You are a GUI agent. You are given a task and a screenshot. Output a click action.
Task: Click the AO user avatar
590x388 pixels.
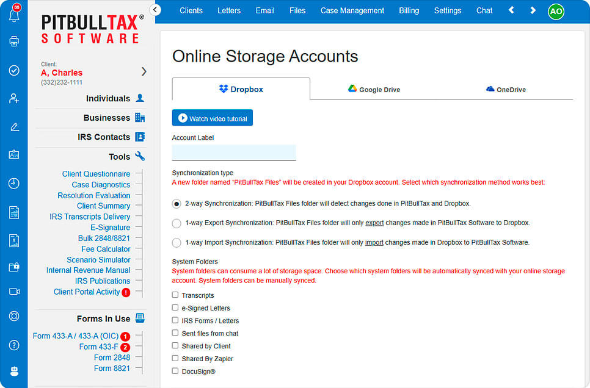click(556, 11)
